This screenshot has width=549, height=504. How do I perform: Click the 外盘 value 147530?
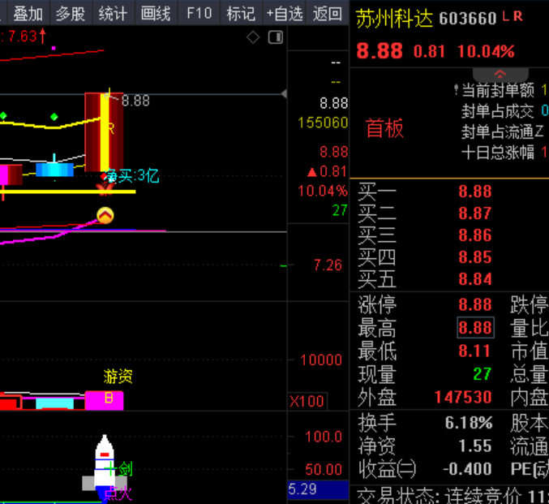pos(463,397)
